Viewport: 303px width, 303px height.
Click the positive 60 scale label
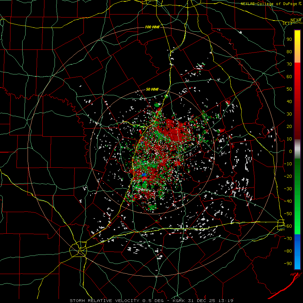(x=289, y=76)
